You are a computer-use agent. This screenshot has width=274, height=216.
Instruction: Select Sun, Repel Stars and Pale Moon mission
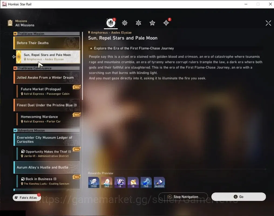pyautogui.click(x=48, y=57)
